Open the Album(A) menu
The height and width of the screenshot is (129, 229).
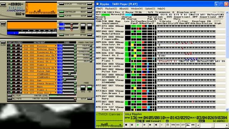[x=124, y=9]
